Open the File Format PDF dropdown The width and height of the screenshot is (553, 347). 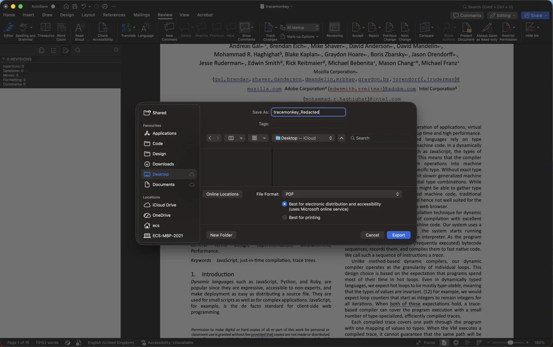point(342,194)
